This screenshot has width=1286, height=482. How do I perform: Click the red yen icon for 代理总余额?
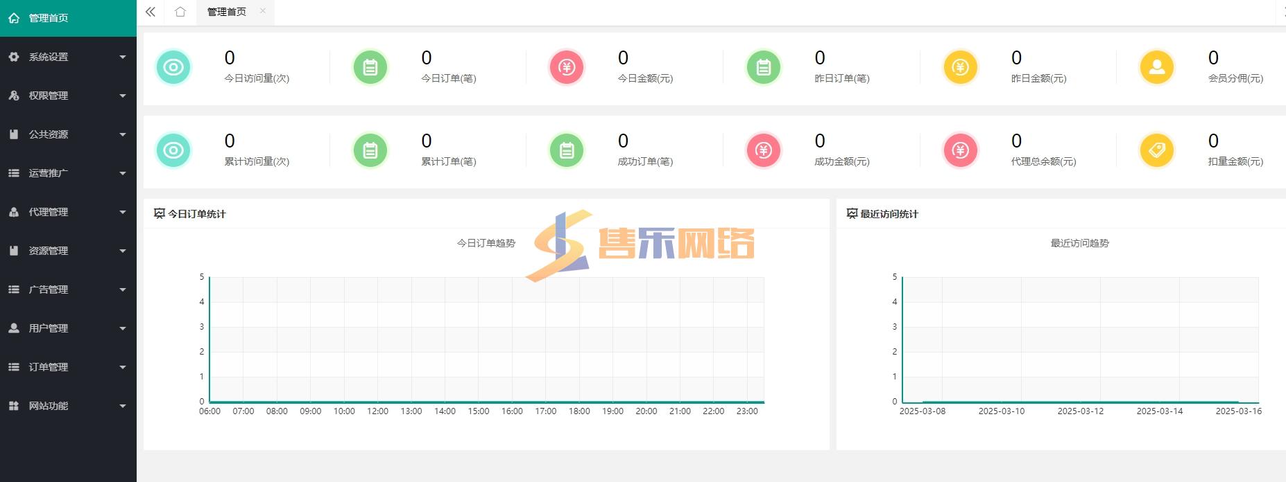tap(960, 150)
